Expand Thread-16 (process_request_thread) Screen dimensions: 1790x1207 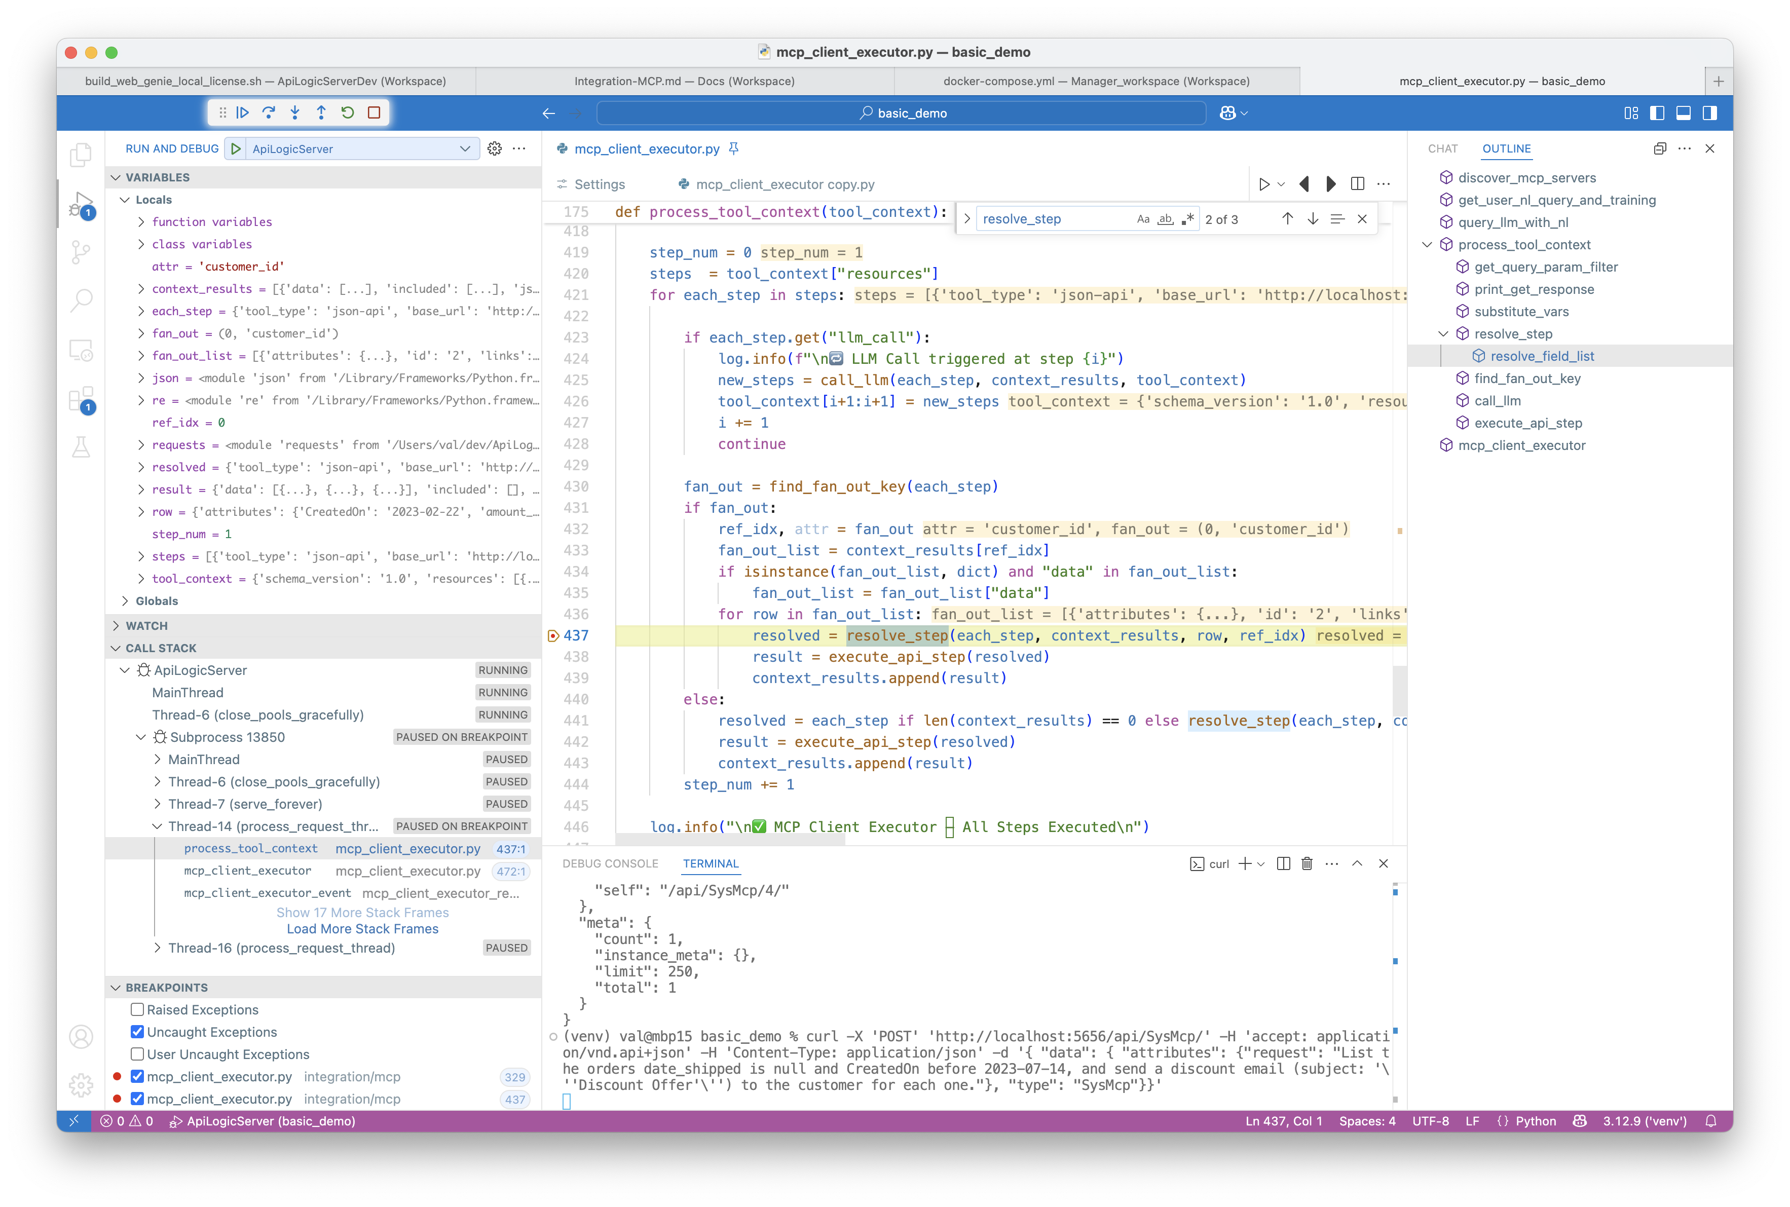(x=157, y=948)
